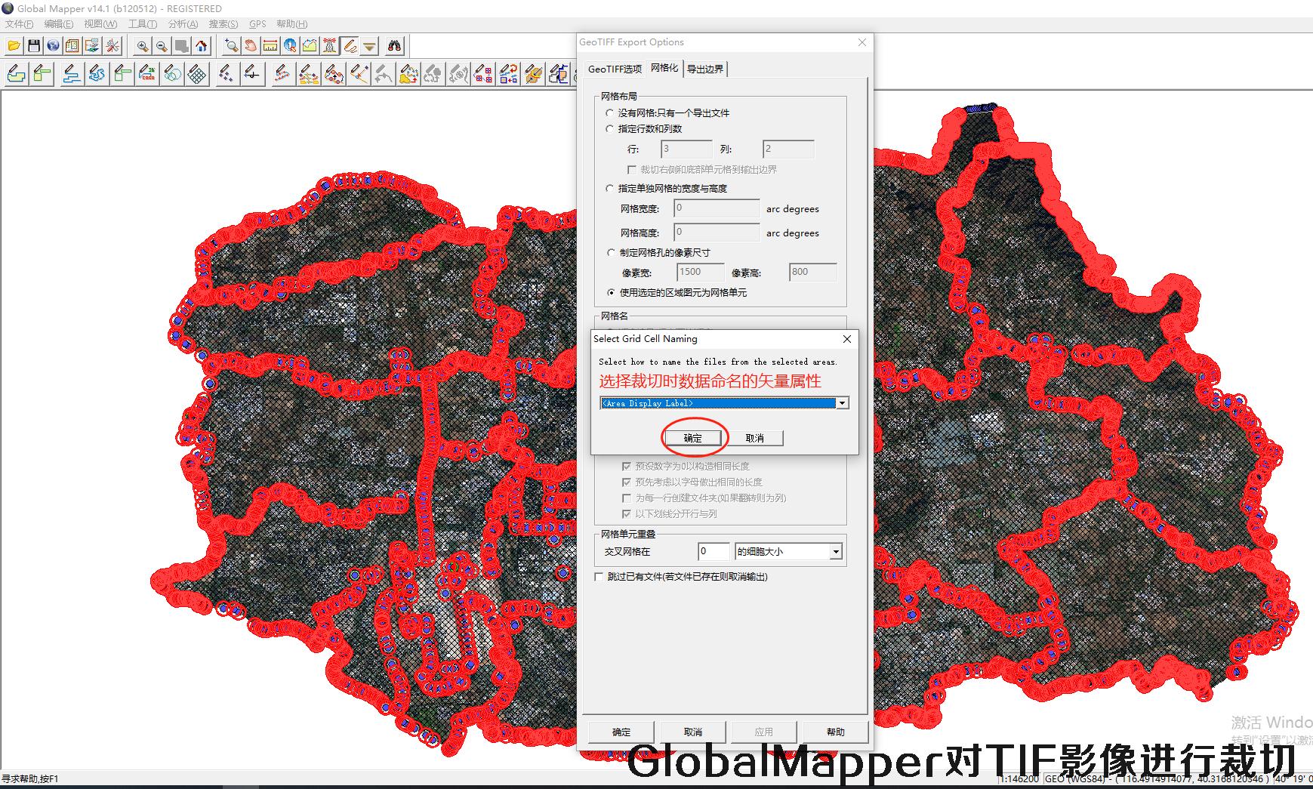Switch to the 导出边界 tab
This screenshot has height=789, width=1313.
[x=704, y=69]
